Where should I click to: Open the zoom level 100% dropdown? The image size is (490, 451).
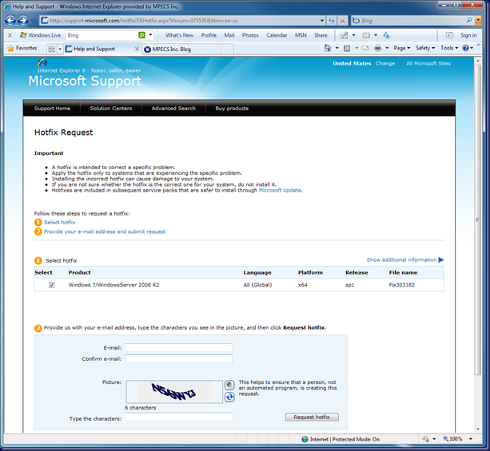[470, 439]
